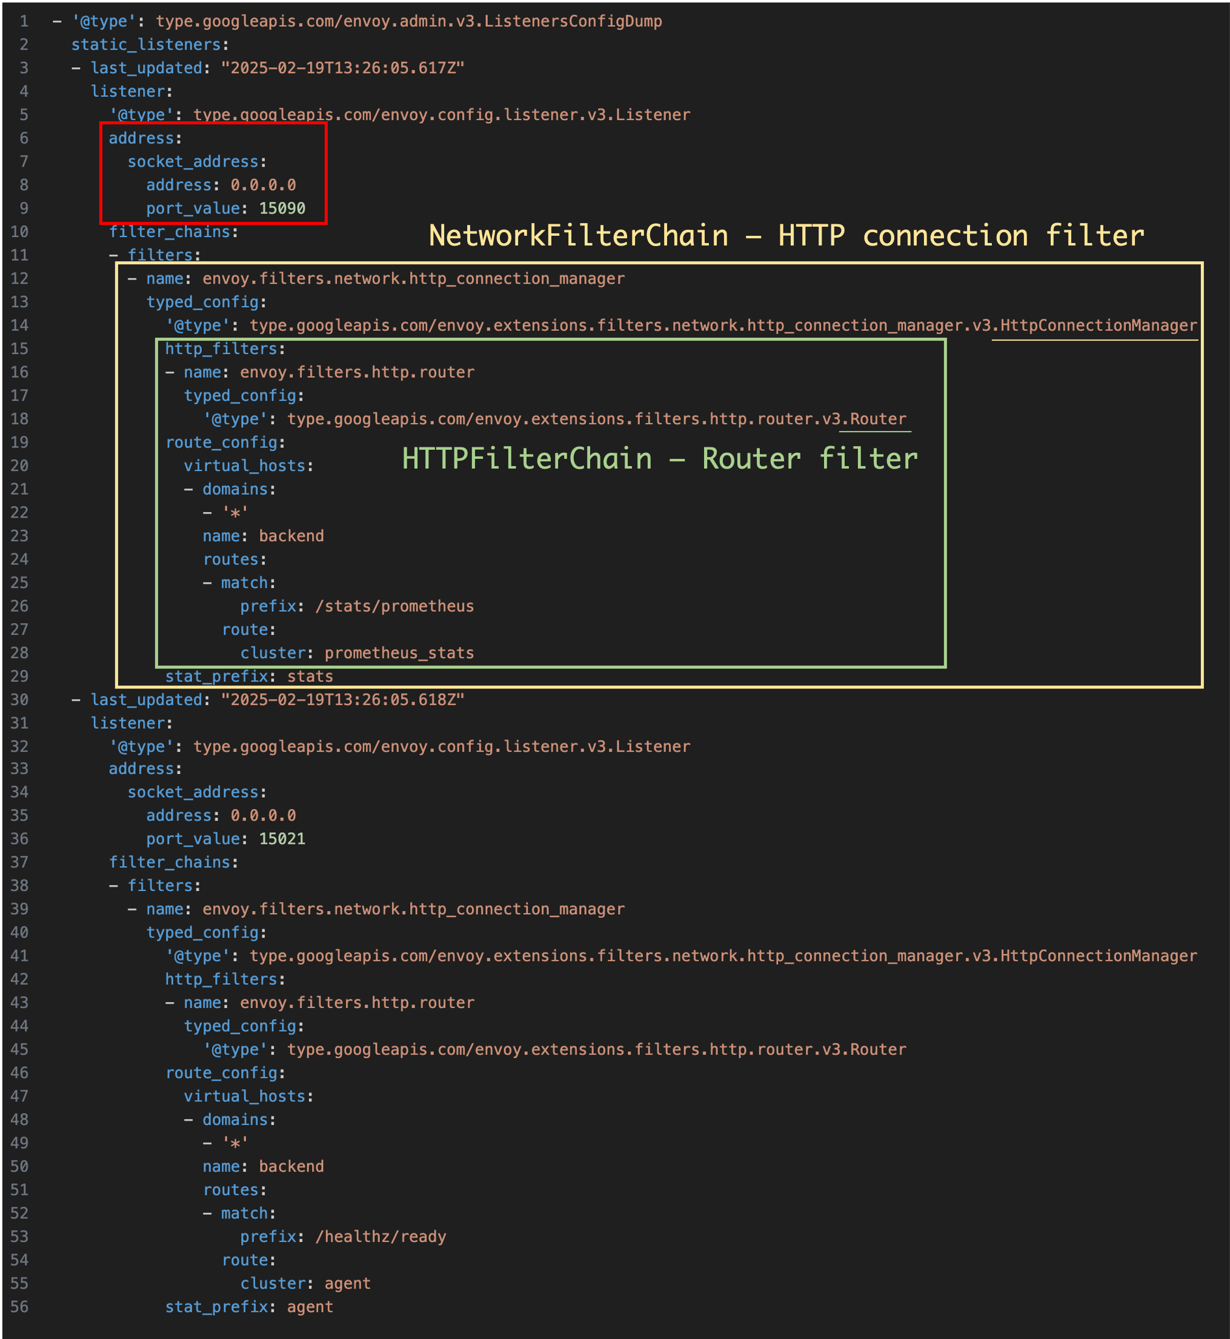
Task: Click envoy.filters.network.http_connection_manager on line 39
Action: click(413, 909)
